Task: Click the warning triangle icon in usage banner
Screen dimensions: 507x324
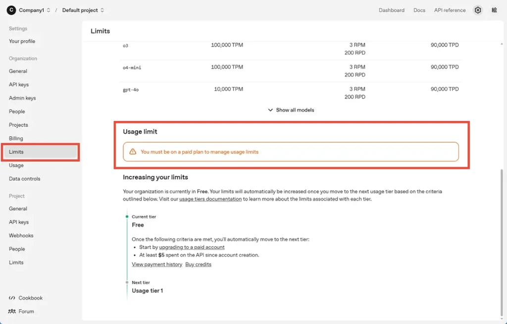Action: (x=133, y=152)
